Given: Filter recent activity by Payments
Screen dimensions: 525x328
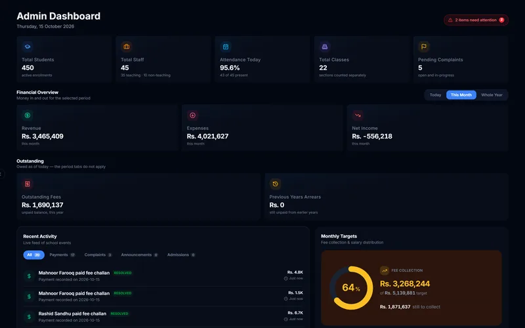Looking at the screenshot, I should point(62,255).
